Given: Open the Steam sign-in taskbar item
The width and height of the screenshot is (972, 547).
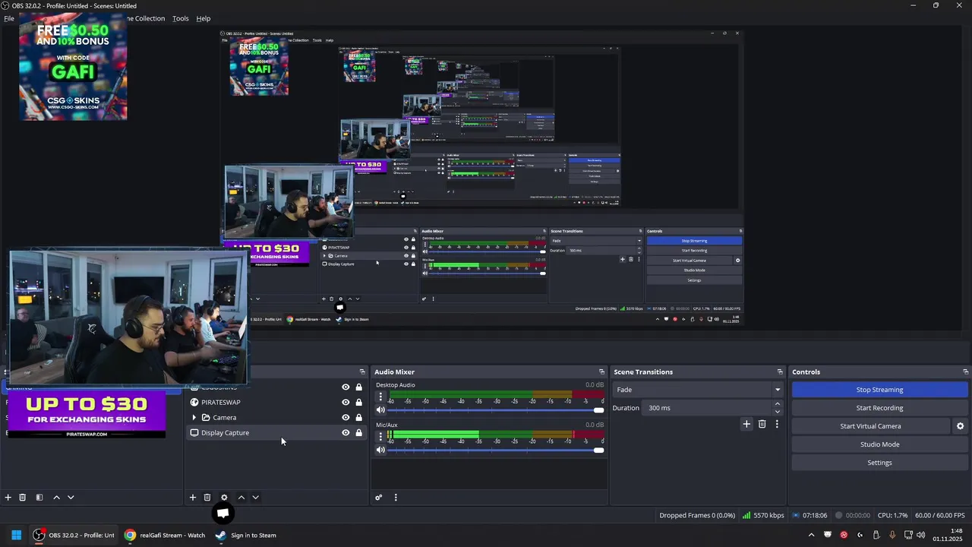Looking at the screenshot, I should [245, 535].
